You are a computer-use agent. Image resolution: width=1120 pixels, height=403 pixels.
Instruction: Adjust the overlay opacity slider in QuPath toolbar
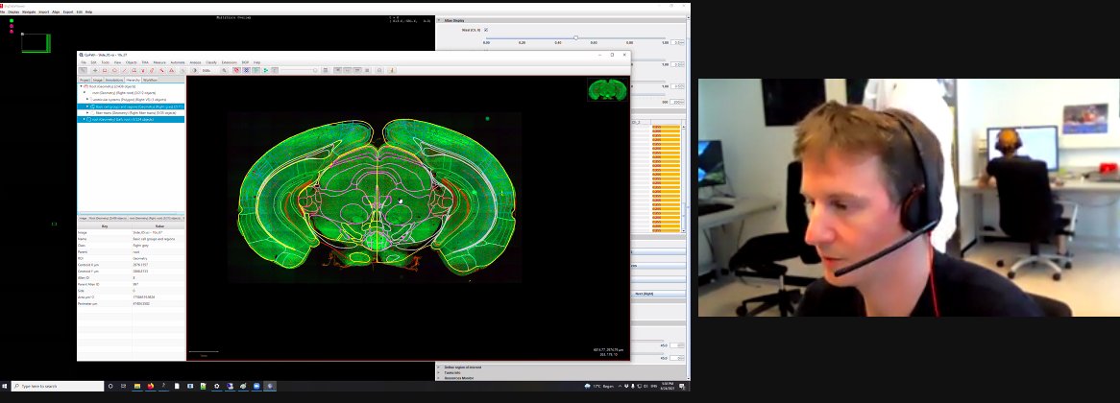pyautogui.click(x=300, y=71)
